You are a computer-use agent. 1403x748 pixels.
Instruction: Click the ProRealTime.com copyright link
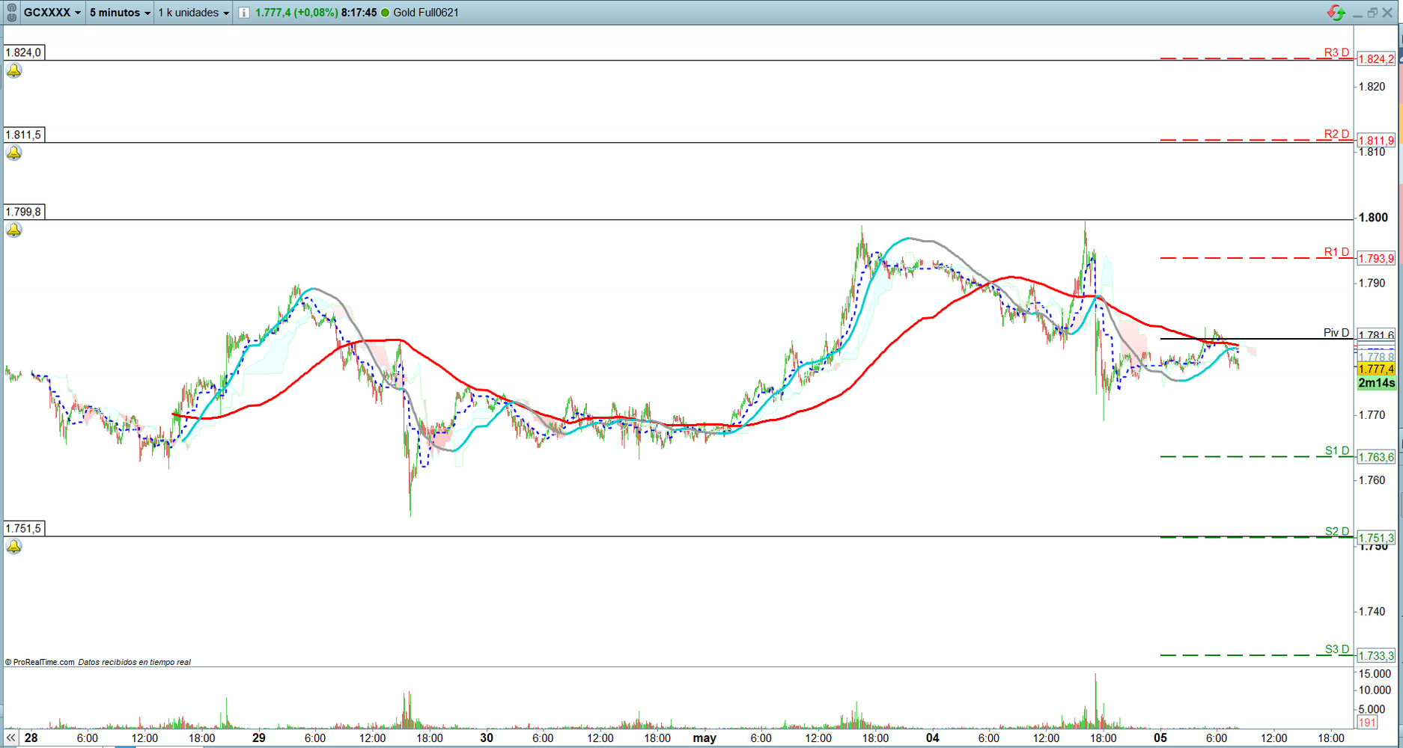40,662
